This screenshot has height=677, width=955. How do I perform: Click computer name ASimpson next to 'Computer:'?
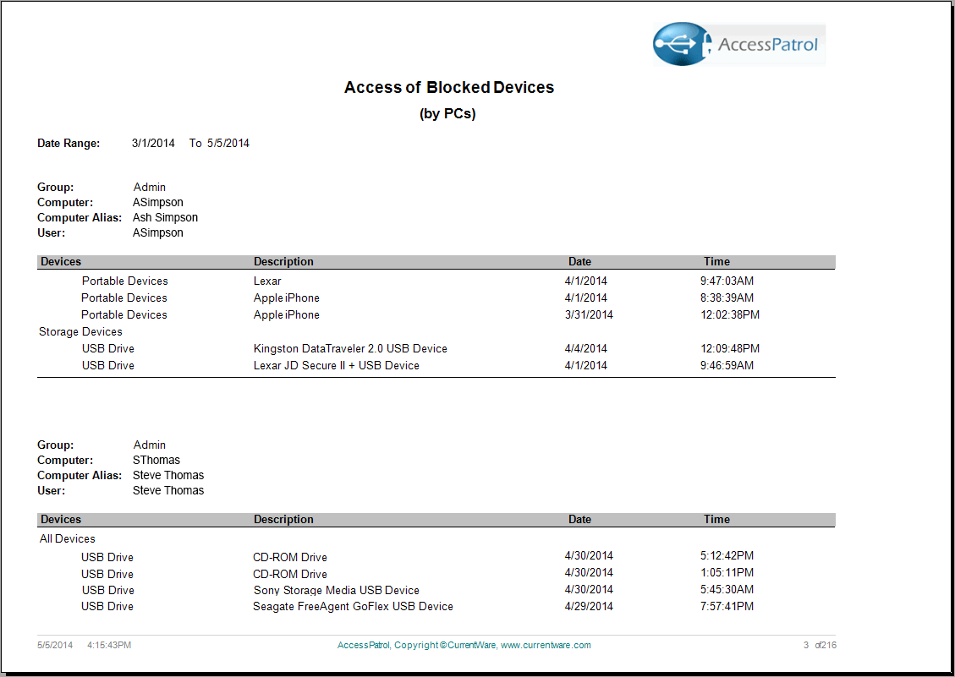tap(157, 203)
